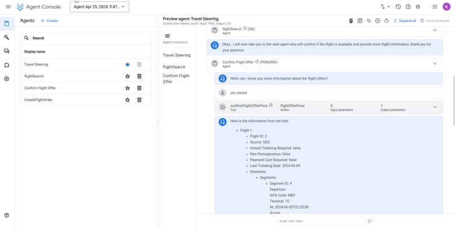This screenshot has height=228, width=455.
Task: Open the flightSearch agent row
Action: (86, 76)
